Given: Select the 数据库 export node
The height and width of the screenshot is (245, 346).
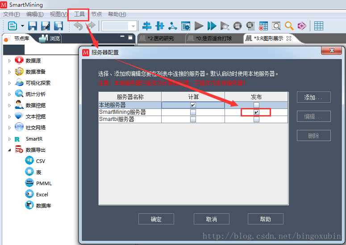Looking at the screenshot, I should point(38,206).
